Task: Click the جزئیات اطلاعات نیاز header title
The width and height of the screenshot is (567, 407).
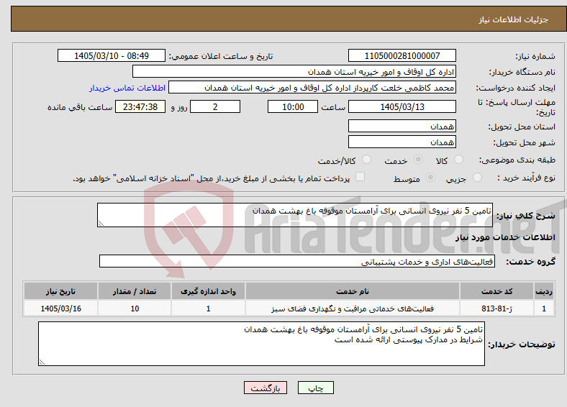Action: tap(514, 19)
